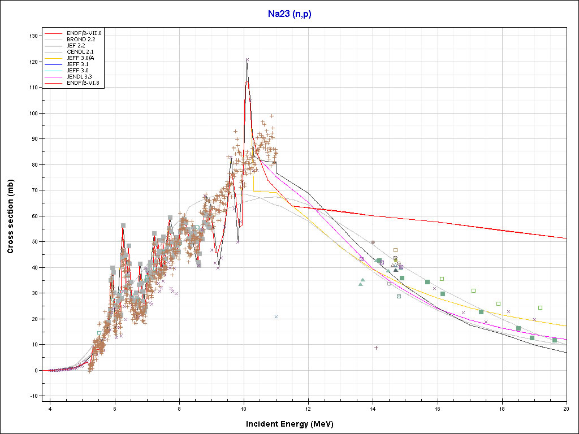Click the lone x marker at 11 MeV, 21 mb
This screenshot has width=579, height=434.
coord(276,316)
